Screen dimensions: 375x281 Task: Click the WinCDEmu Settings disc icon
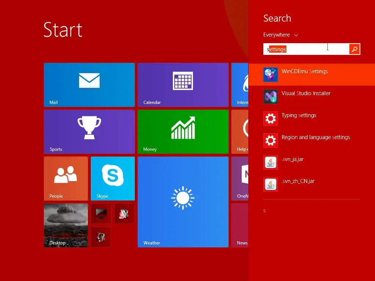click(x=271, y=75)
